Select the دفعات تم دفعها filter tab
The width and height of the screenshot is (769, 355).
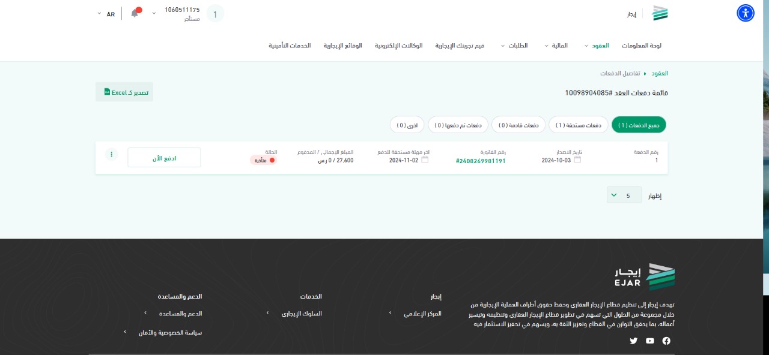tap(458, 125)
